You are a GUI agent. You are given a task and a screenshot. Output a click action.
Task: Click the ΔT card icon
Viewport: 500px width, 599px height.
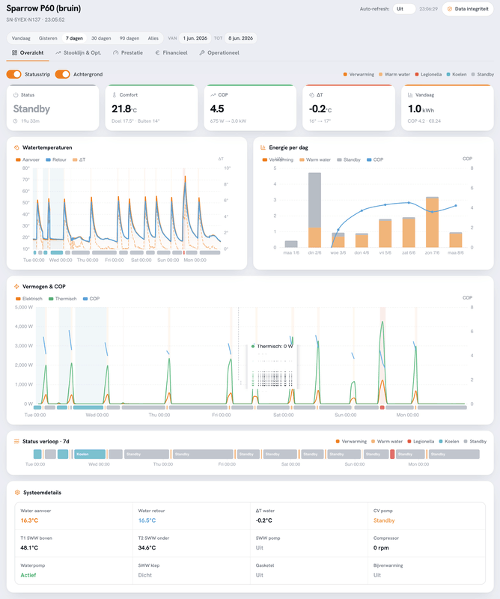point(311,95)
